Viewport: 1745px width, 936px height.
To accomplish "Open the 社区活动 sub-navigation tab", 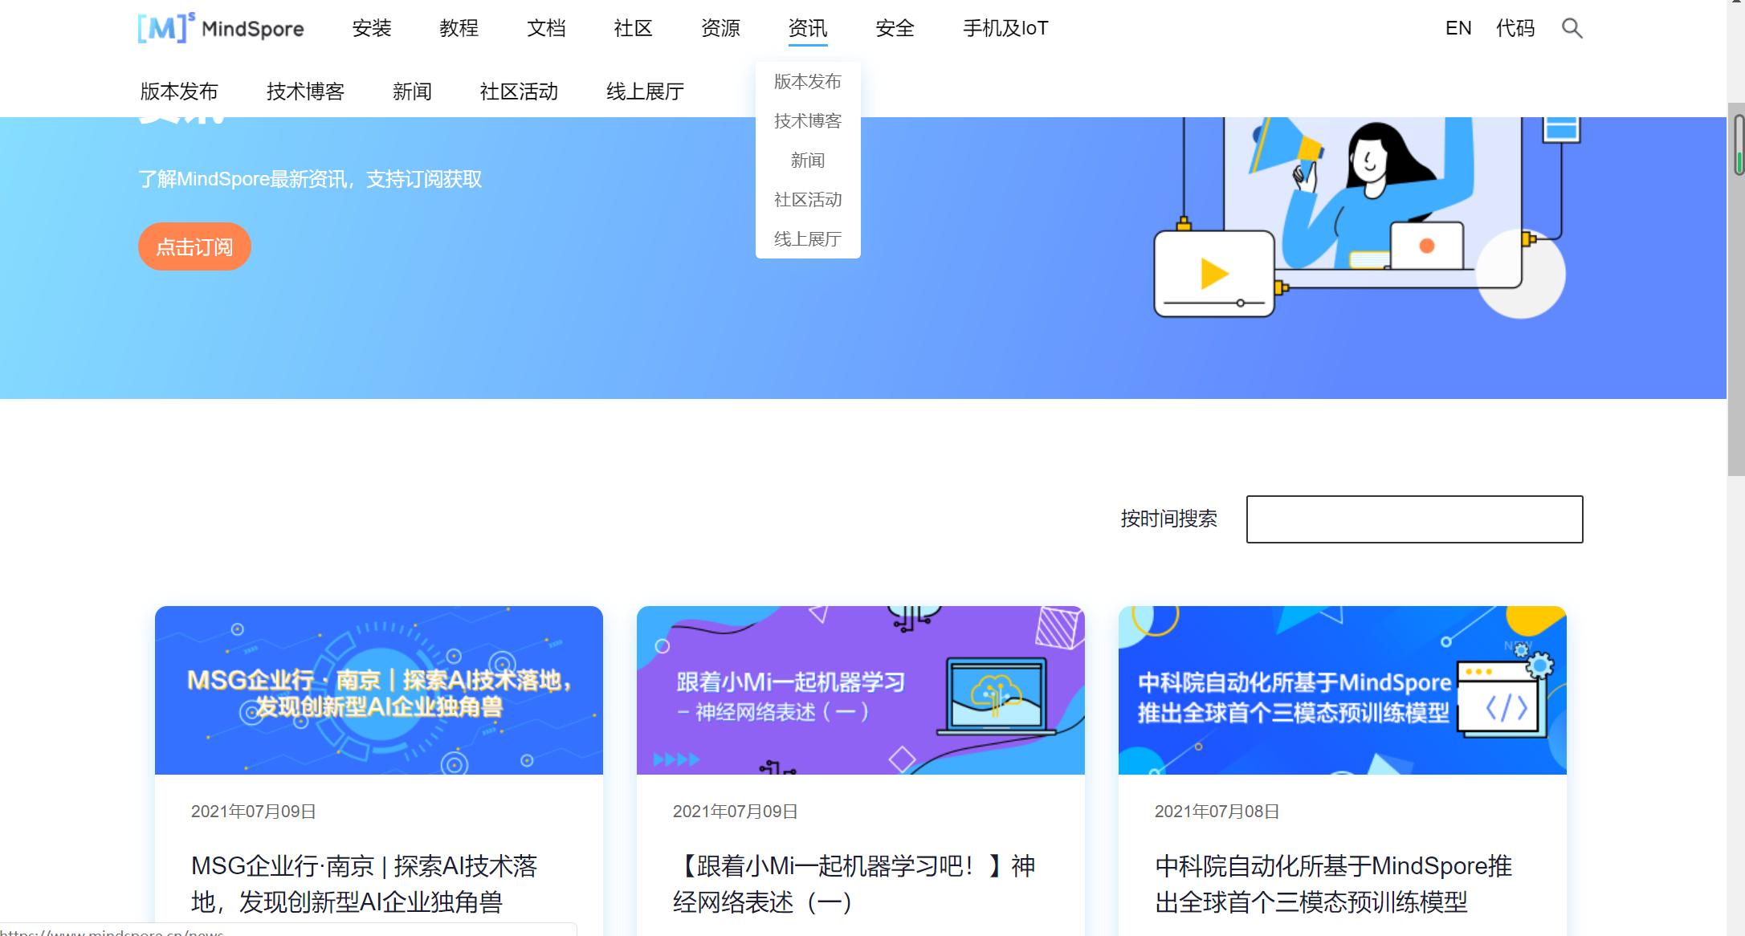I will (x=519, y=92).
